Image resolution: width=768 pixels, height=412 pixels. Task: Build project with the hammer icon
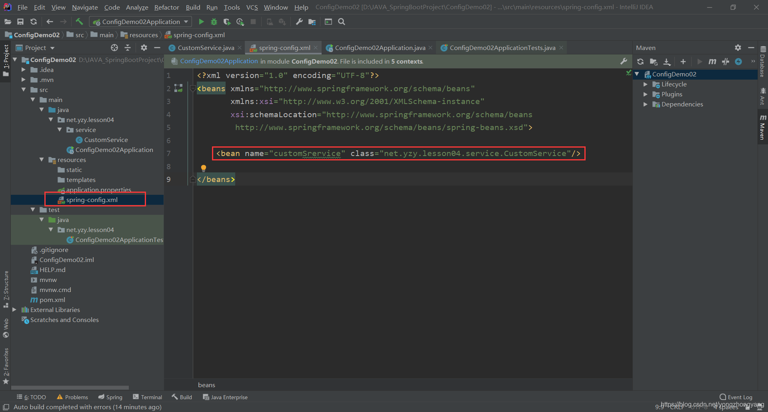pos(79,22)
